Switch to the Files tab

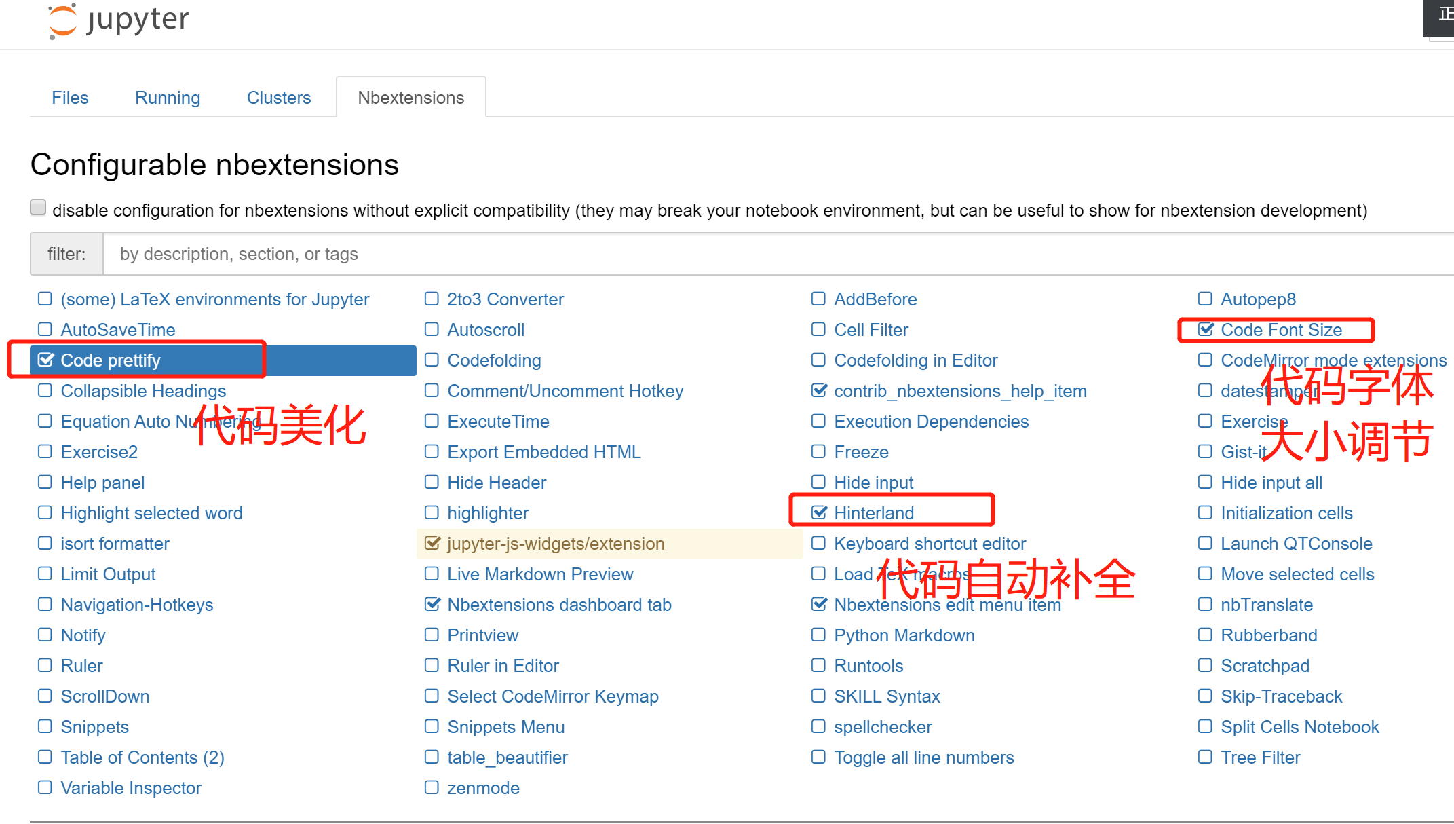click(70, 98)
